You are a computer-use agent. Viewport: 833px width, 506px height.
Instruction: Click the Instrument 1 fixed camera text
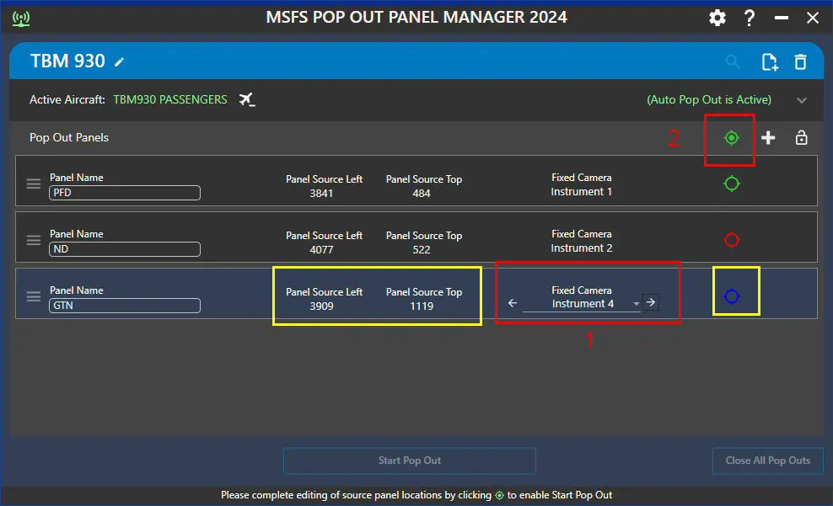[x=581, y=191]
